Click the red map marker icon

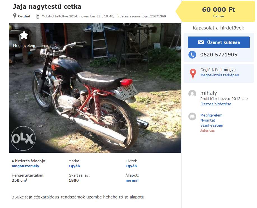(x=193, y=74)
